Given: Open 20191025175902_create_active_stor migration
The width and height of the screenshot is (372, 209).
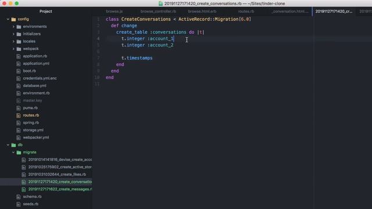Looking at the screenshot, I should (60, 167).
